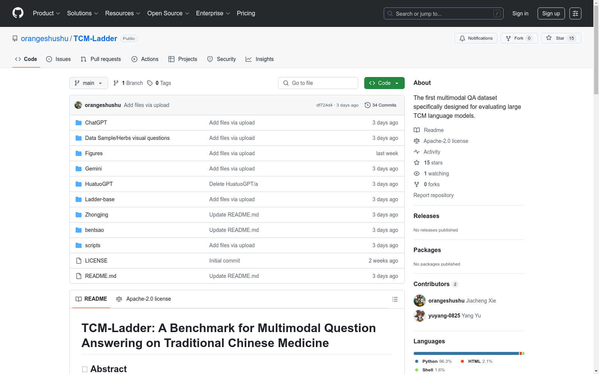Open the Figures folder
The height and width of the screenshot is (374, 599).
94,153
